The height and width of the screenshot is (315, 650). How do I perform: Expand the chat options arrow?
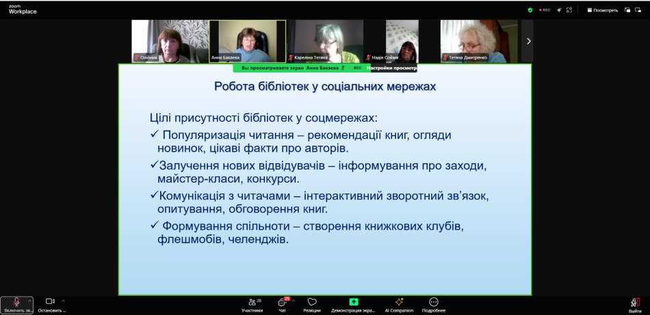click(294, 301)
